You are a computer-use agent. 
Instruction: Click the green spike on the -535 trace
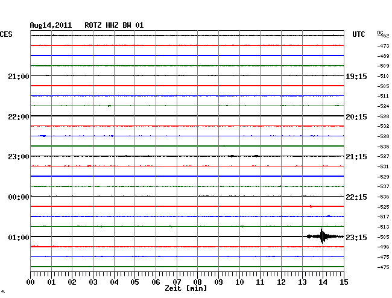pyautogui.click(x=224, y=146)
